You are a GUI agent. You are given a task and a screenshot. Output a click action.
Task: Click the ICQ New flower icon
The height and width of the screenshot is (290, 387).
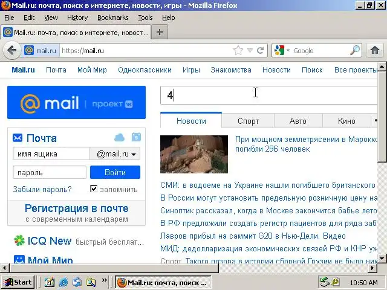(19, 240)
